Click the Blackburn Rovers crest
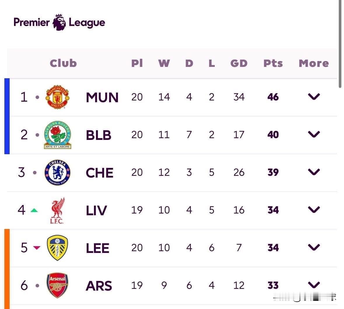The image size is (344, 309). pyautogui.click(x=57, y=135)
